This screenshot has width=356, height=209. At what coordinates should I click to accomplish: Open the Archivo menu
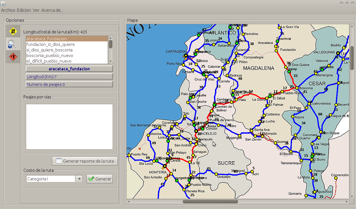tap(9, 10)
